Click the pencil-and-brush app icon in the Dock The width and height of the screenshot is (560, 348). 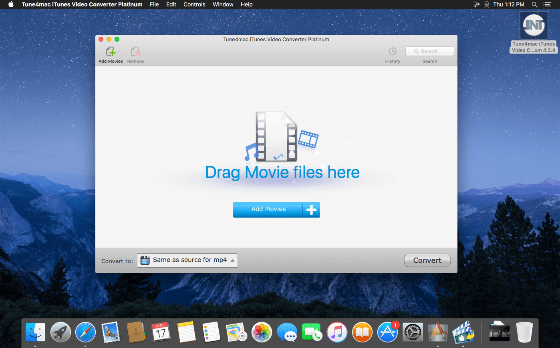point(437,332)
